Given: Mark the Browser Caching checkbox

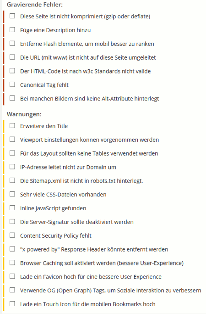Looking at the screenshot, I should pos(12,263).
